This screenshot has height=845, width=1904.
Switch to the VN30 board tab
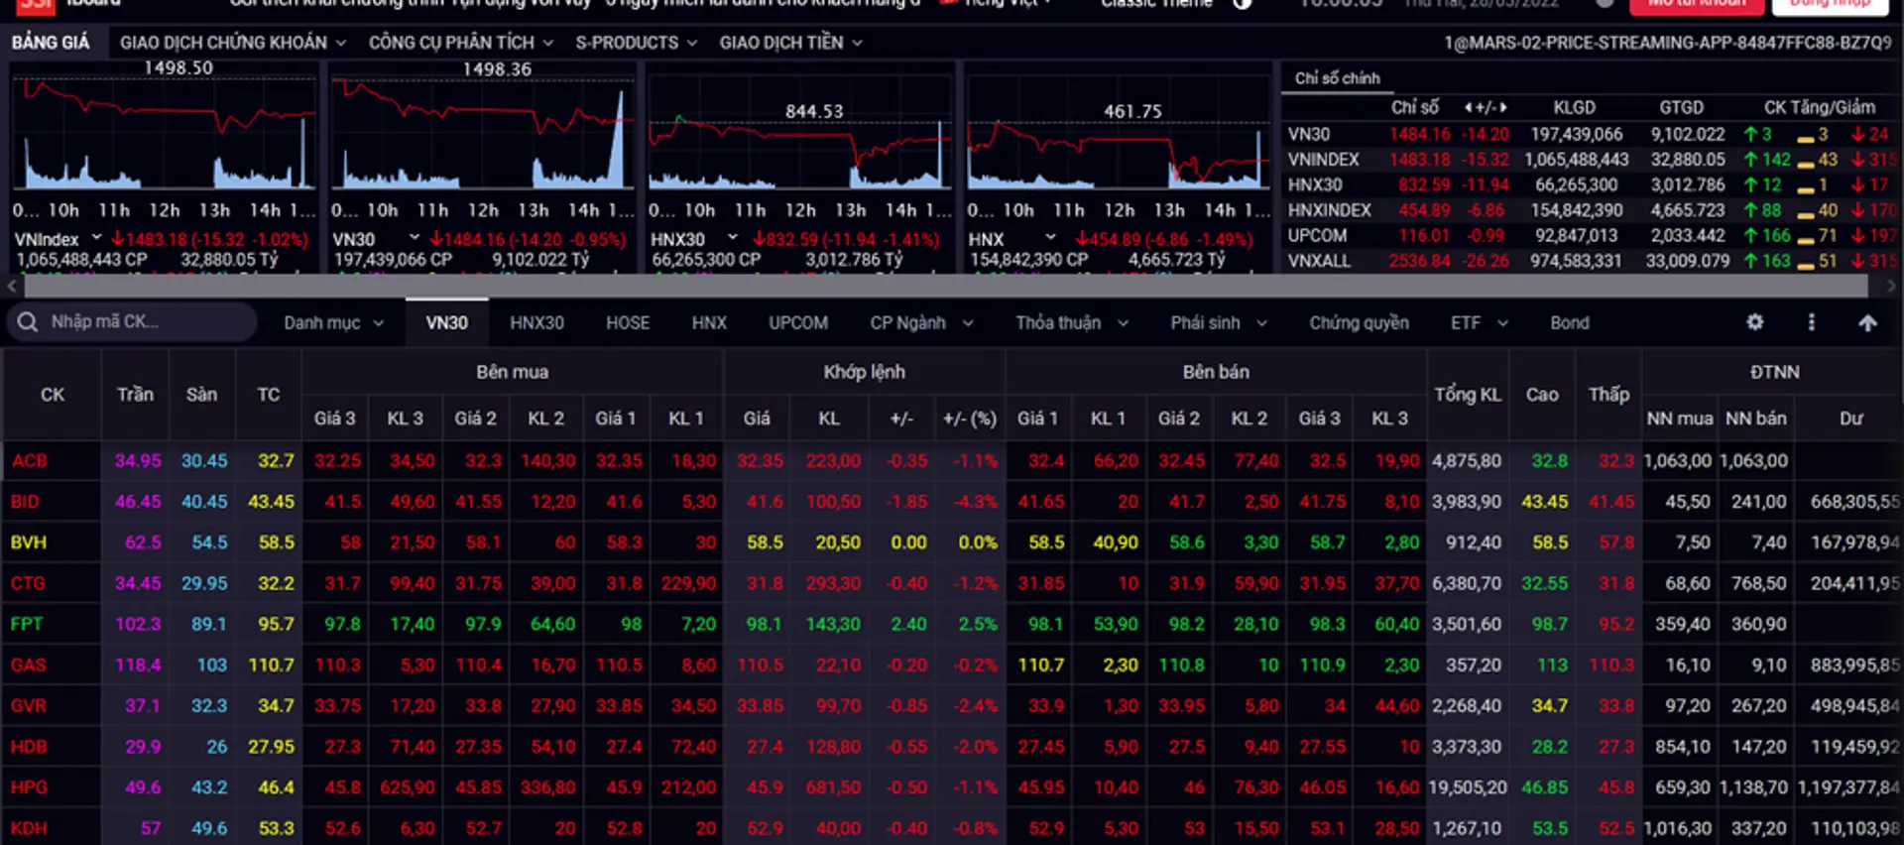[x=447, y=322]
